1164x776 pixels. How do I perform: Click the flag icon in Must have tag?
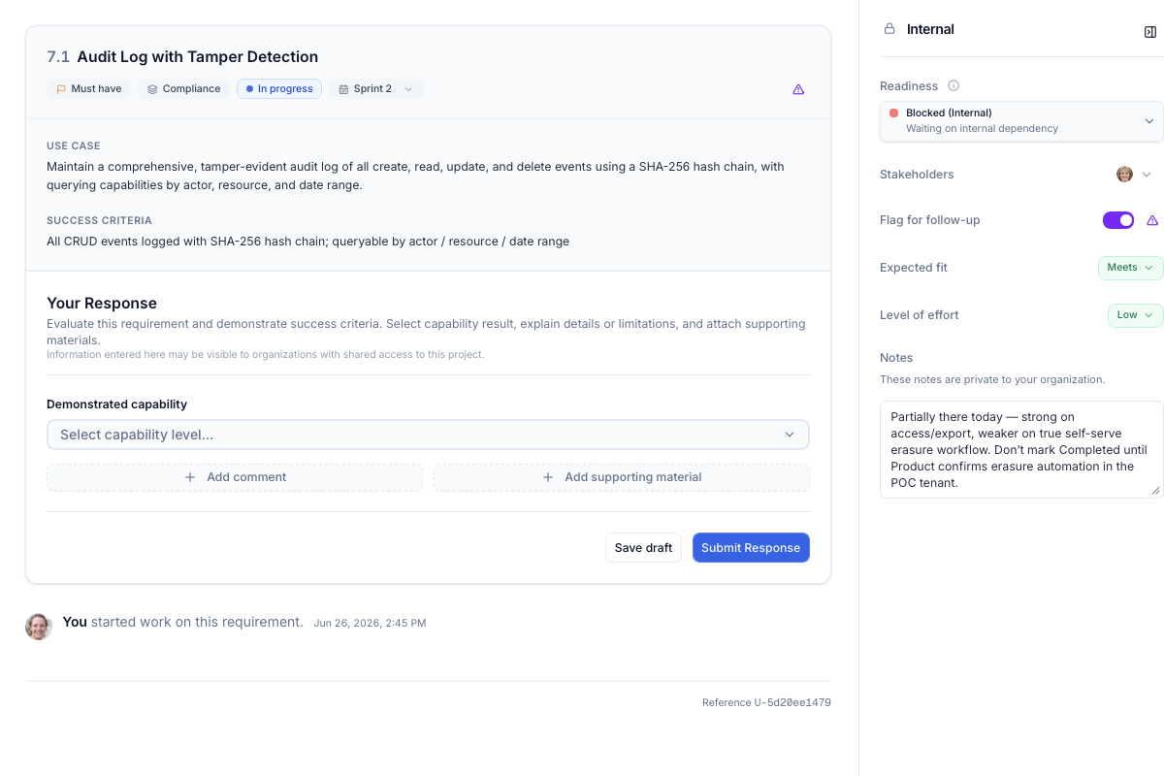coord(61,89)
